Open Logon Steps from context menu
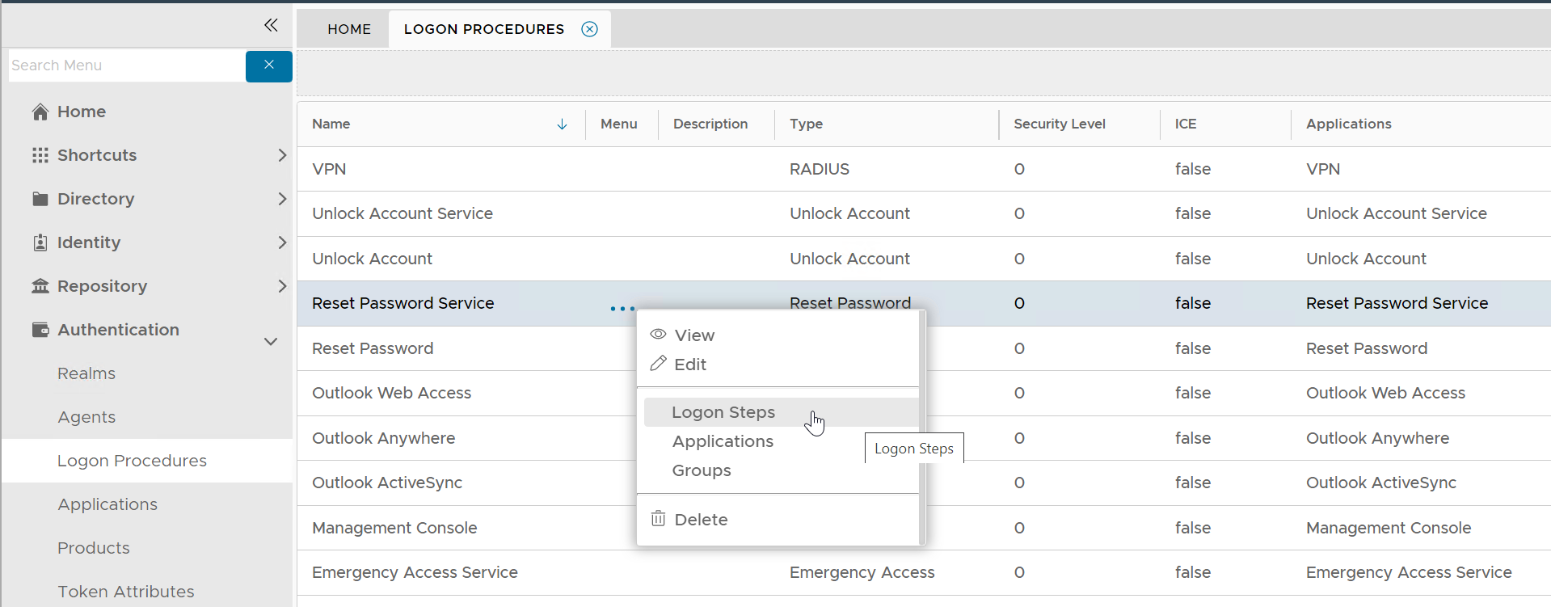Image resolution: width=1551 pixels, height=607 pixels. coord(723,412)
